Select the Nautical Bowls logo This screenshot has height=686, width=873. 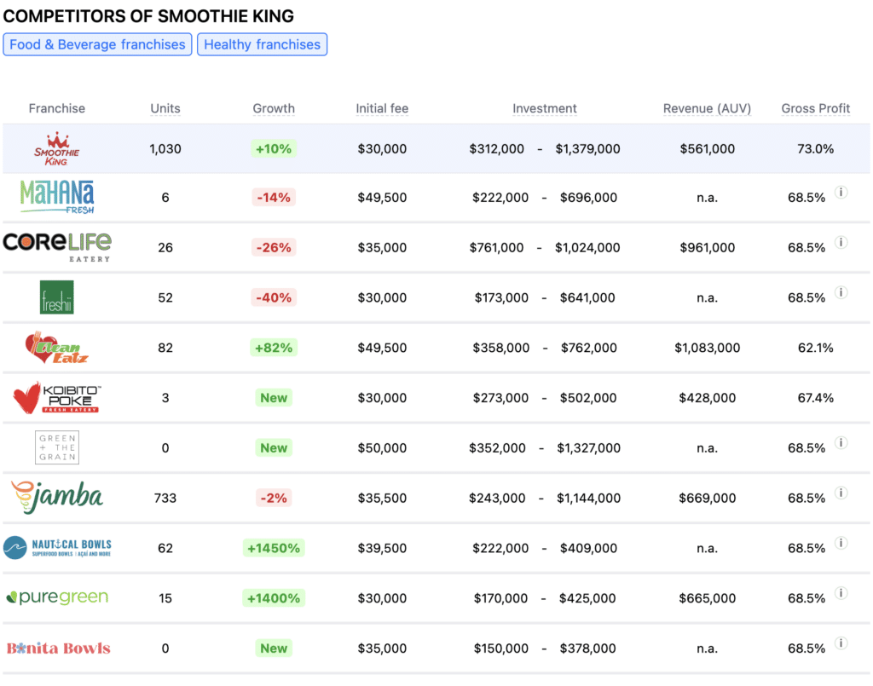(57, 547)
